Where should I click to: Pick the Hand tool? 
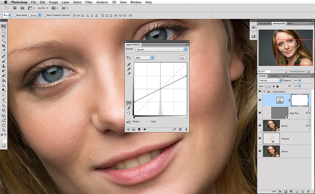click(x=3, y=125)
